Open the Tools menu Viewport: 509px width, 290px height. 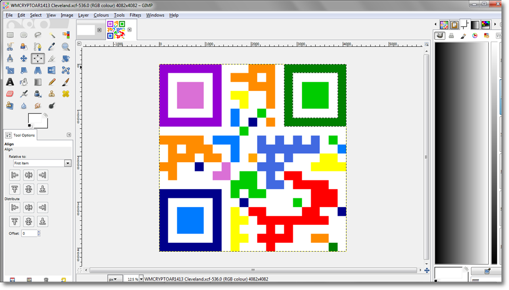click(x=119, y=15)
